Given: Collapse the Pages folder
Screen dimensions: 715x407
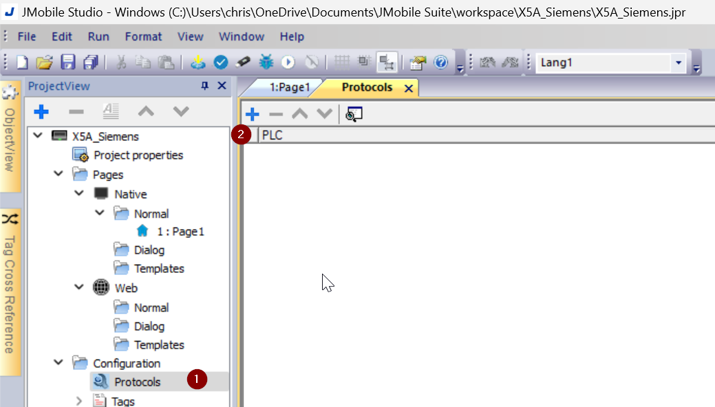Looking at the screenshot, I should (58, 174).
